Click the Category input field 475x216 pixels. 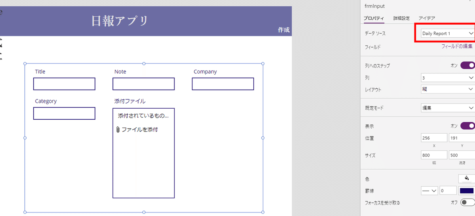tap(64, 113)
